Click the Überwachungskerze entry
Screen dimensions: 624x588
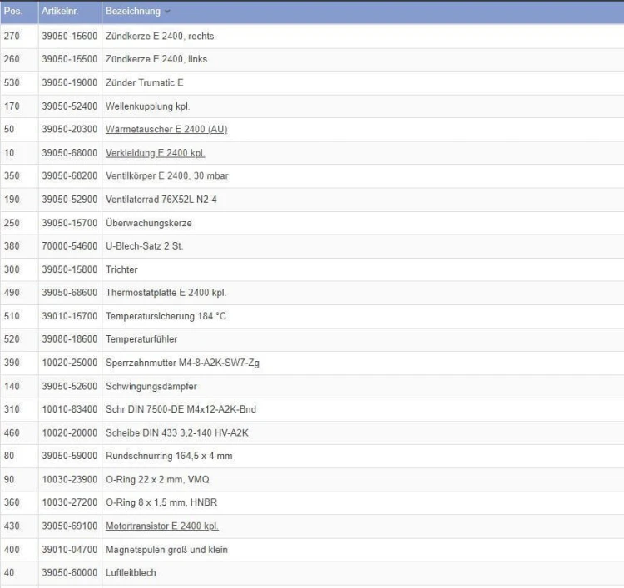pyautogui.click(x=148, y=223)
